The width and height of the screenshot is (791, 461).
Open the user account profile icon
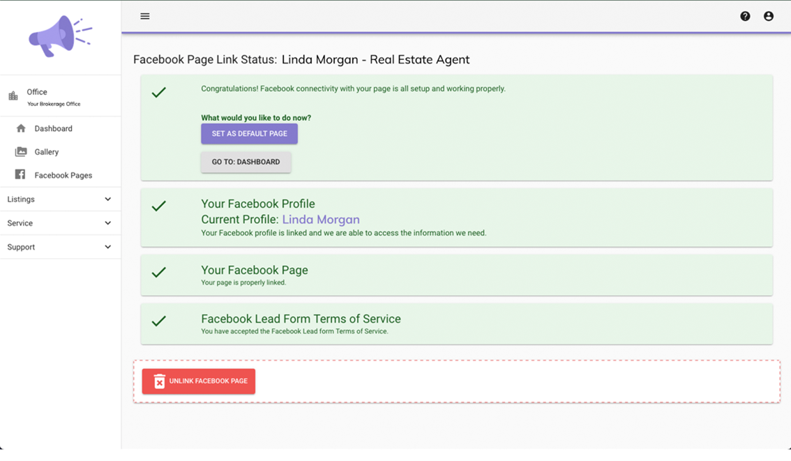[x=768, y=16]
